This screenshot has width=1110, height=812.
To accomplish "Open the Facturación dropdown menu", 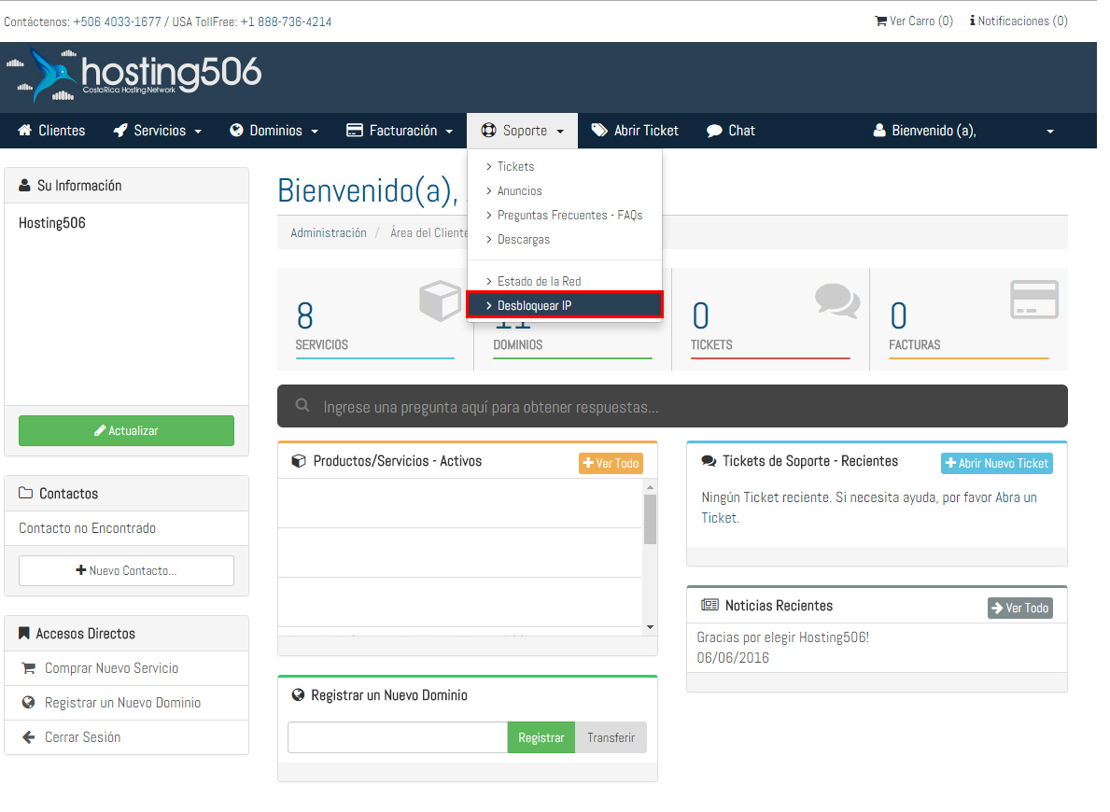I will [x=399, y=131].
